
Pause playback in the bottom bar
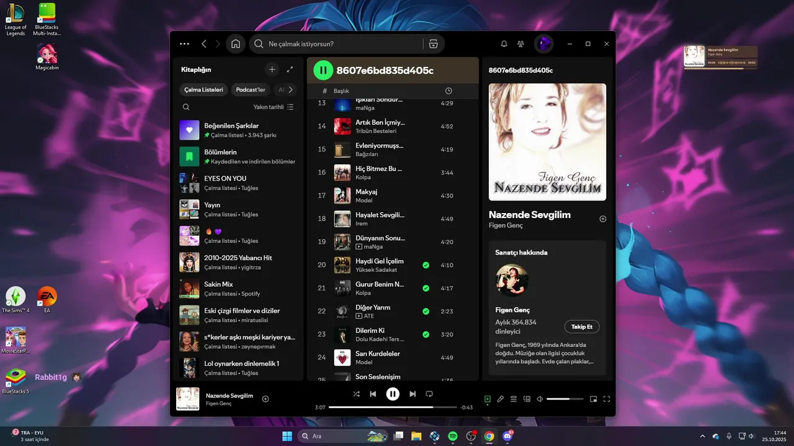[393, 394]
